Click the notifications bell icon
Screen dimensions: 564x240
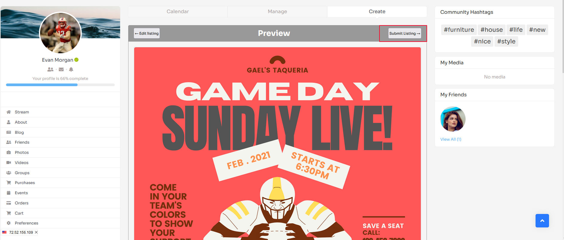[71, 69]
